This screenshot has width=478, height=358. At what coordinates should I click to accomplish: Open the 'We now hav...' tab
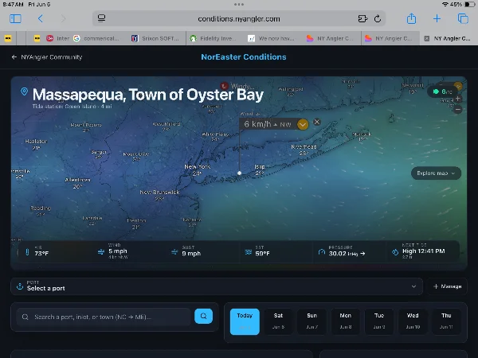click(x=271, y=38)
